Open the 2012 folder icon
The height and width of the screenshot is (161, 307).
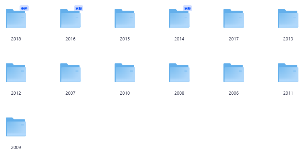pyautogui.click(x=16, y=73)
